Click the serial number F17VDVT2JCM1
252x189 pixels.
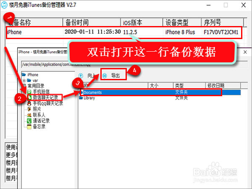[221, 32]
